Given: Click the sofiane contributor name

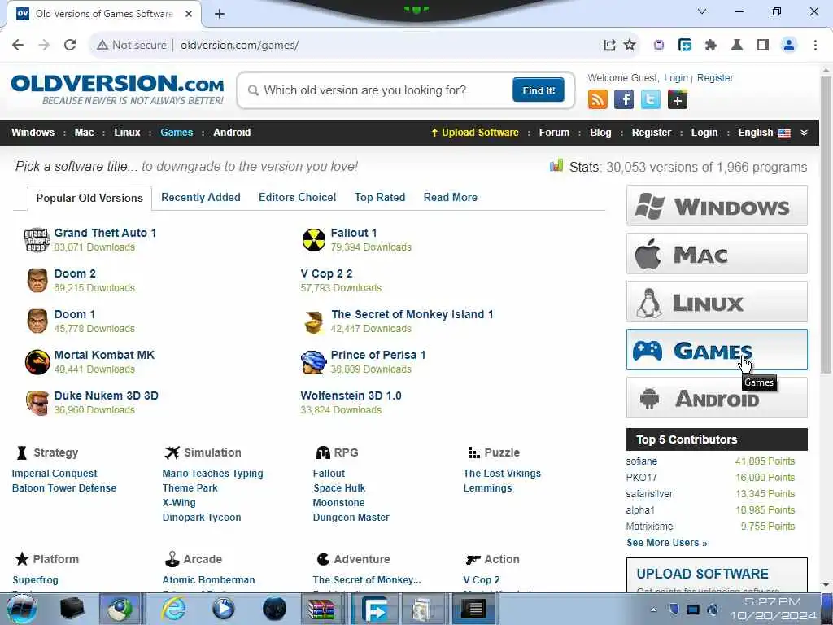Looking at the screenshot, I should [x=641, y=461].
